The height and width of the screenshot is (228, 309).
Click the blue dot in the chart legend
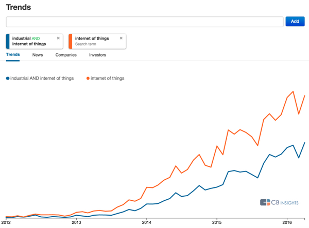coord(8,78)
